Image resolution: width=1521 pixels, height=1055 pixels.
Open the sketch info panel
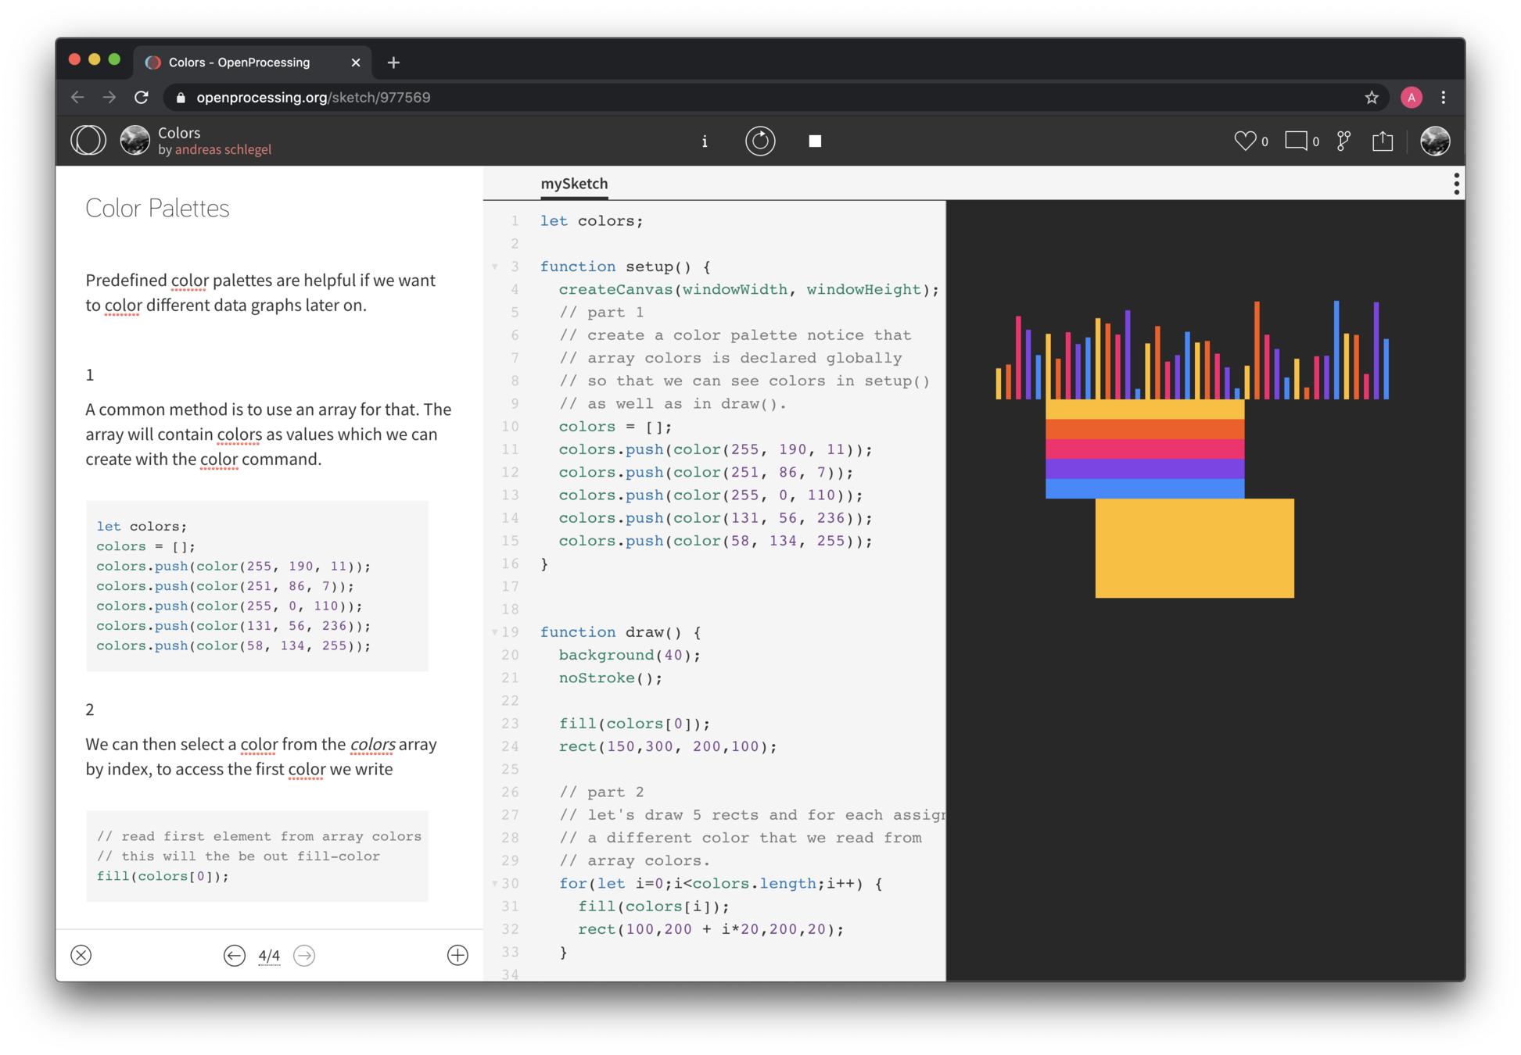(x=705, y=141)
